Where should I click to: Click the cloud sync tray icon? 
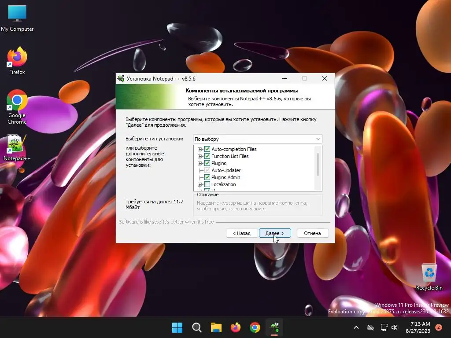click(x=370, y=327)
